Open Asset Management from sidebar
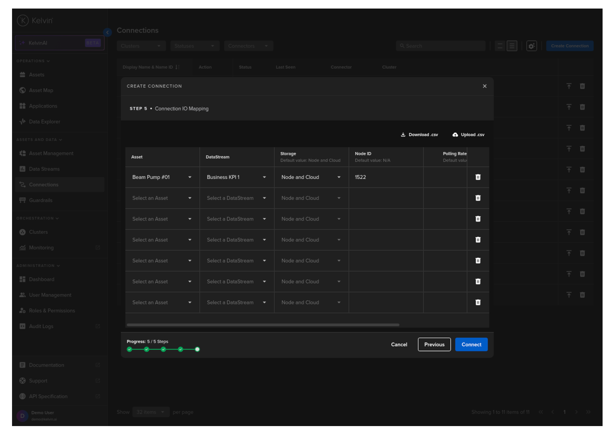The height and width of the screenshot is (435, 615). click(x=51, y=153)
